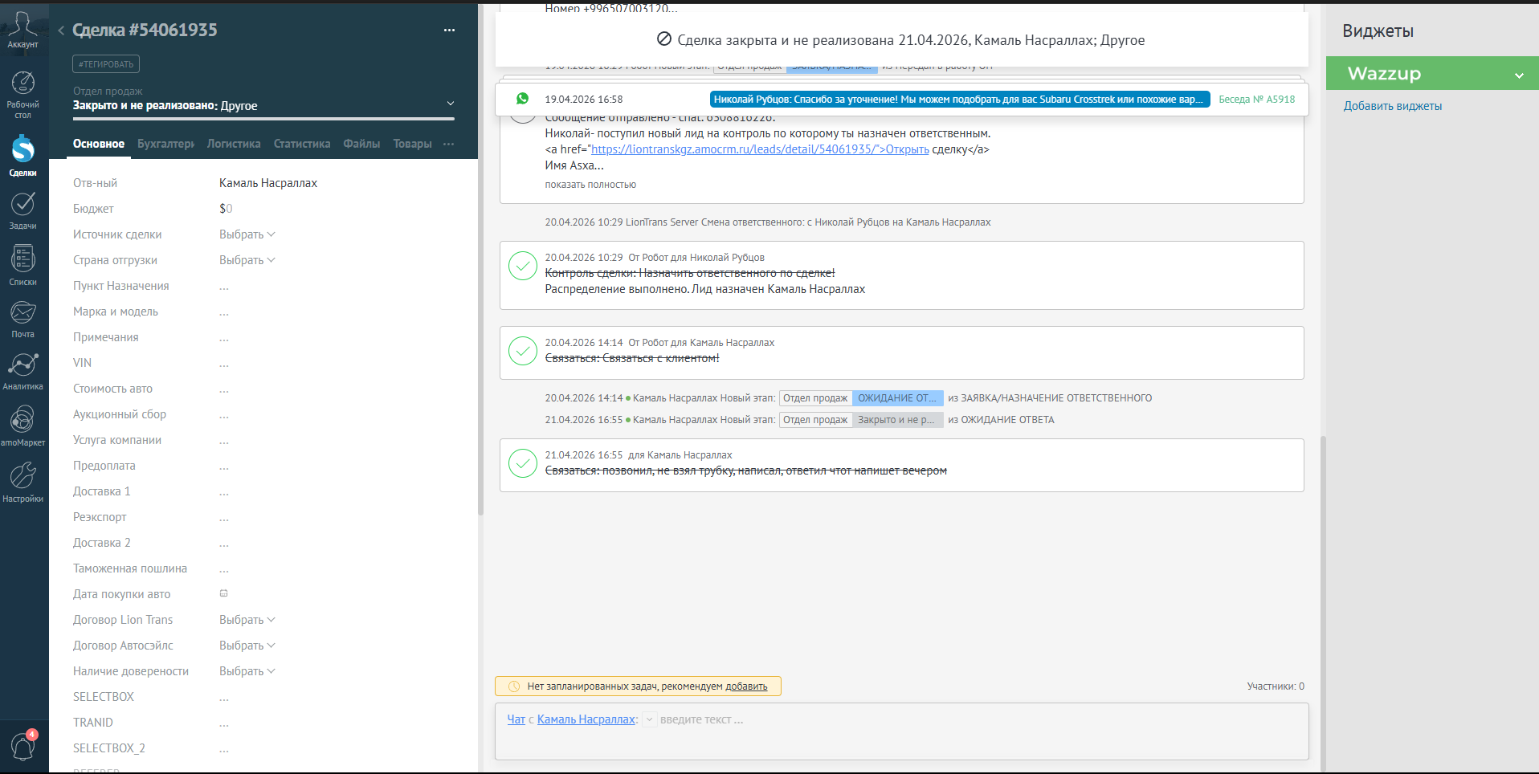Expand the Источник сделки Выбрать dropdown
This screenshot has height=774, width=1539.
[247, 234]
